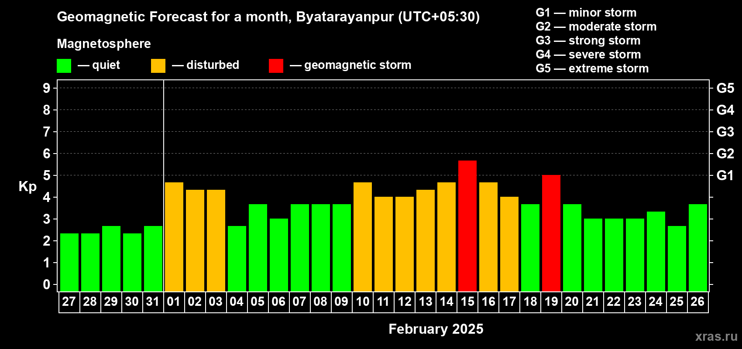Click the G5 storm level label

point(725,88)
